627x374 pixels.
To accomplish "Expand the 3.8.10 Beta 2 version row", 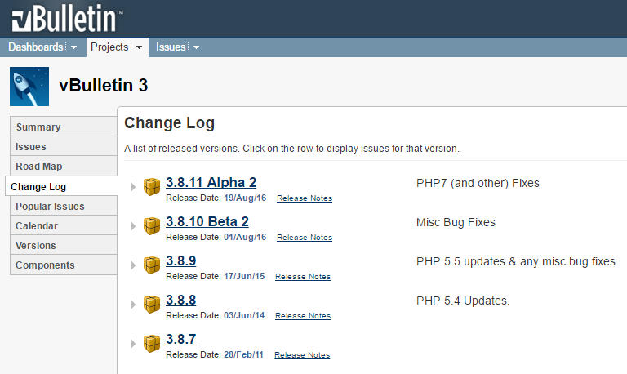I will [133, 226].
